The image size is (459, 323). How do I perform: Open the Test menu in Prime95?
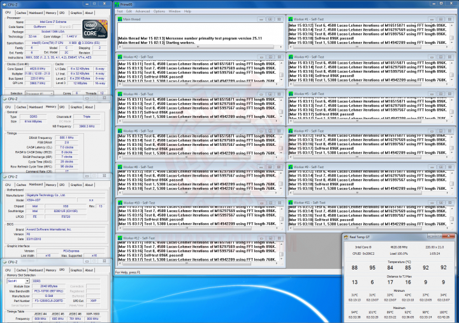120,11
